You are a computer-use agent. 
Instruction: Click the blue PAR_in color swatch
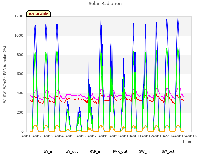pos(85,152)
